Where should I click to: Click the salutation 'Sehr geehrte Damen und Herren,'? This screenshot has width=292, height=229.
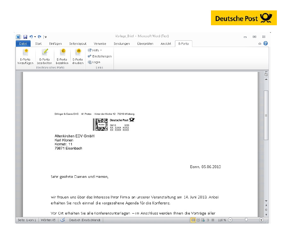79,177
